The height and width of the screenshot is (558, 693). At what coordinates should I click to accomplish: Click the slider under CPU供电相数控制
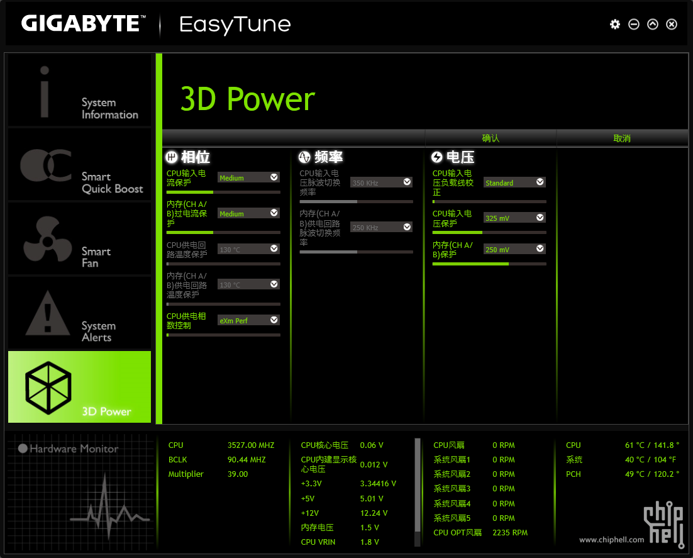click(x=223, y=335)
